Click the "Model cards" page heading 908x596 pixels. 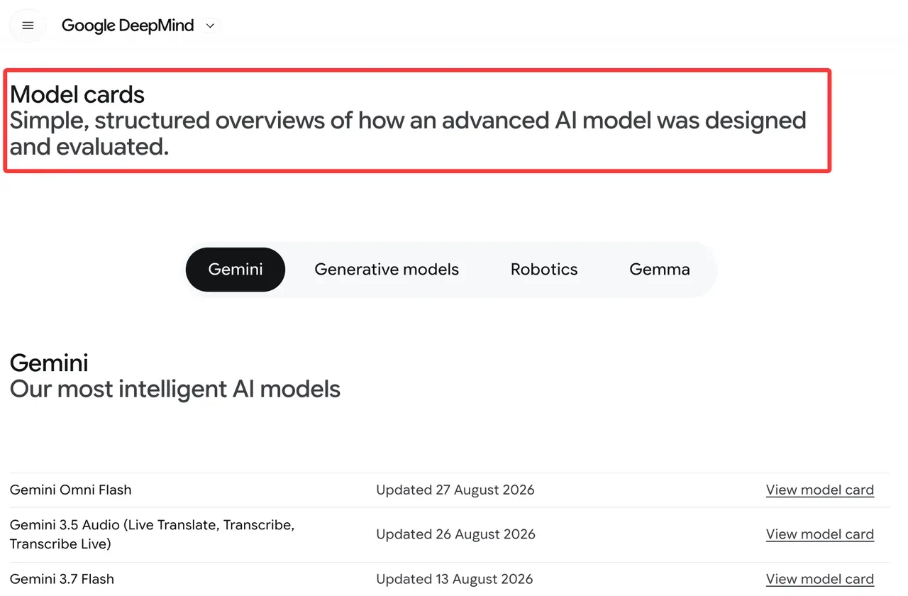pos(77,94)
